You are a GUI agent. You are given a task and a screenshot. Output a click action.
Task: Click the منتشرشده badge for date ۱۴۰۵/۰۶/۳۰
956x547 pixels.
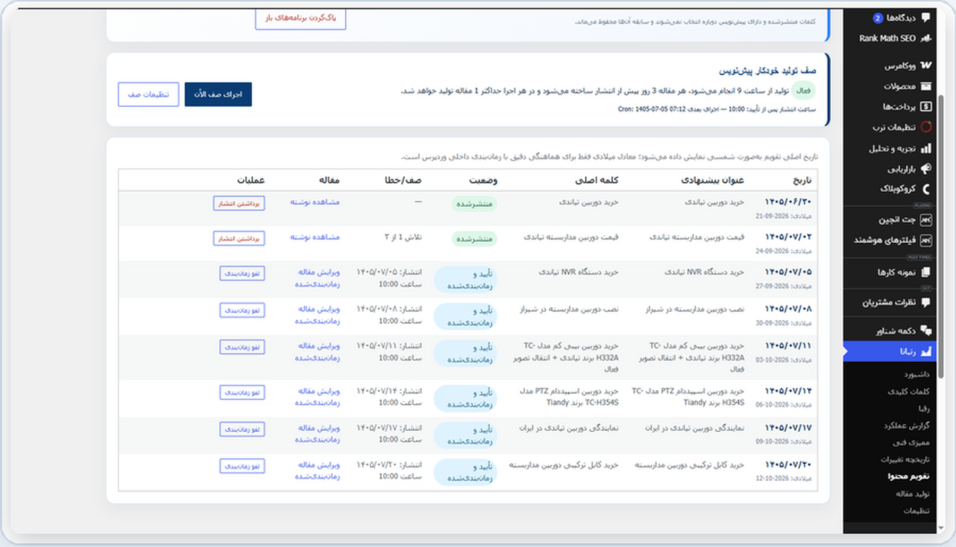tap(474, 204)
